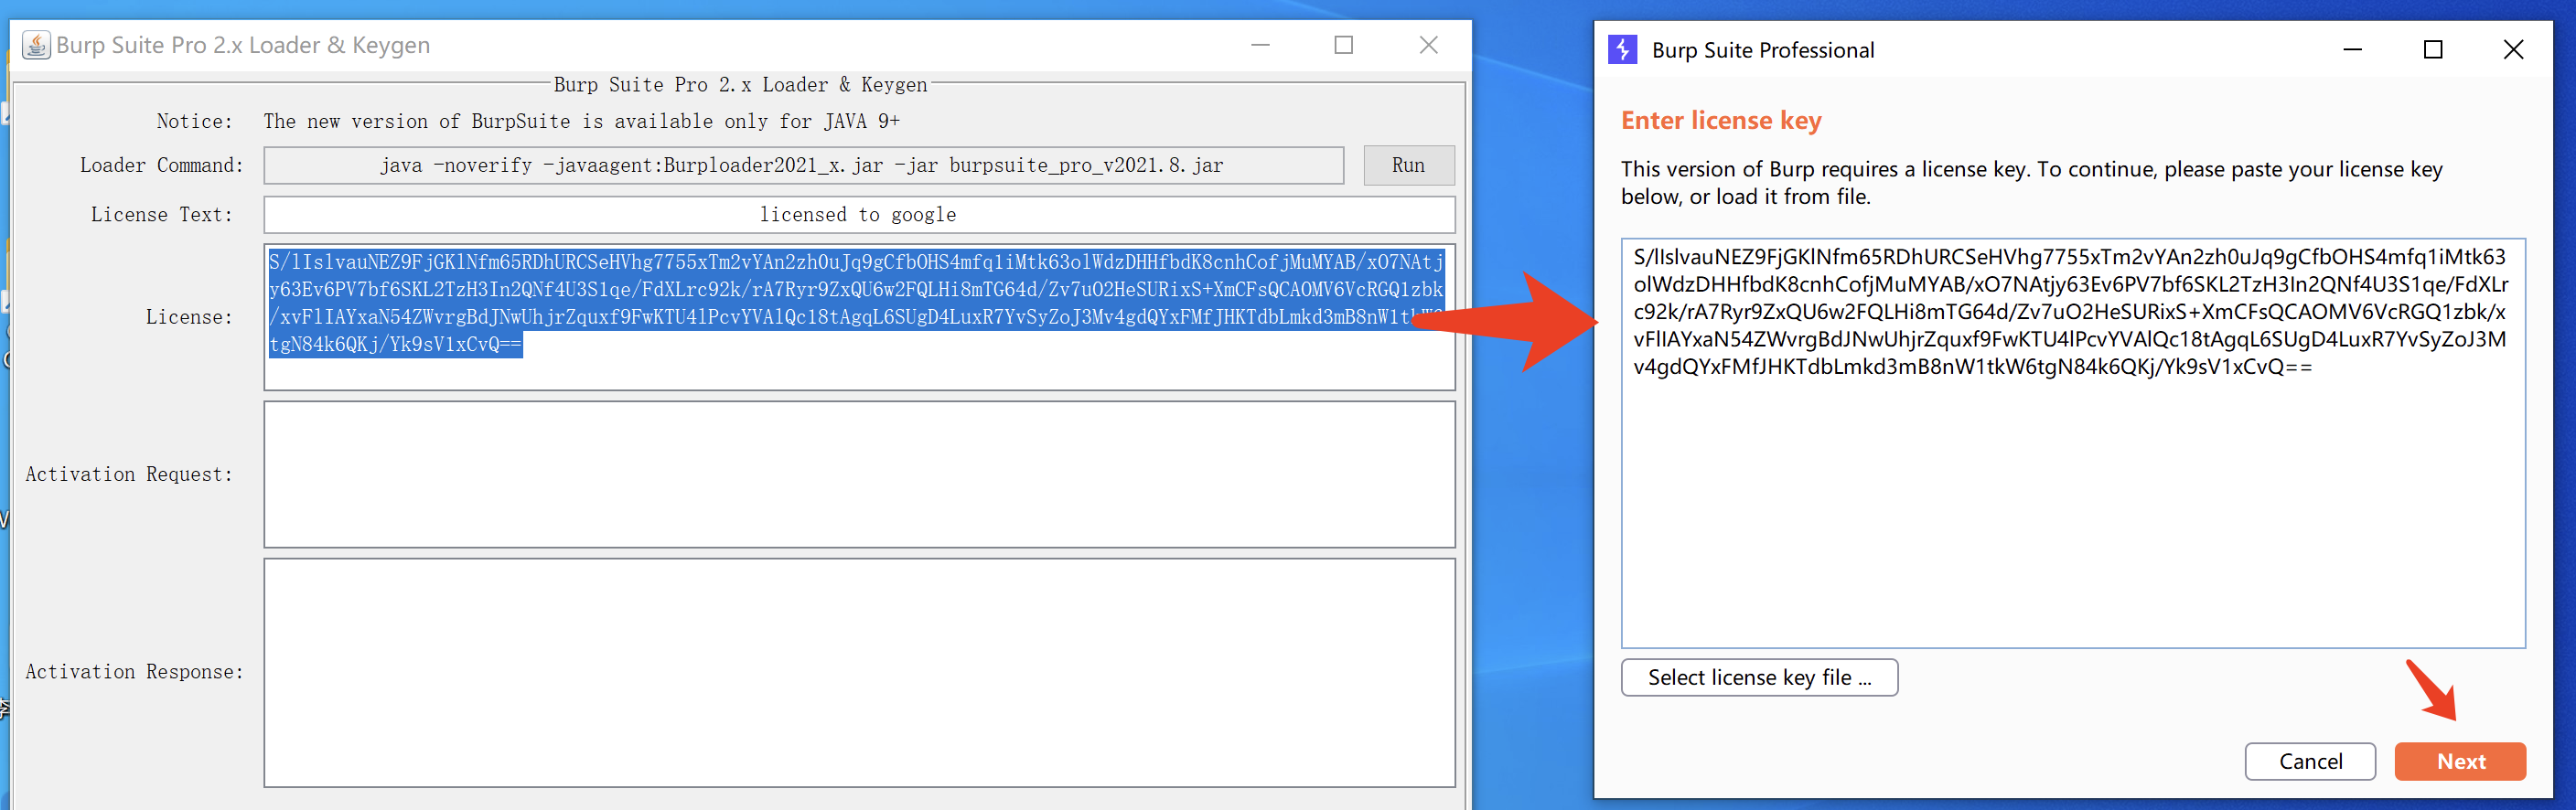Viewport: 2576px width, 810px height.
Task: Click the 'Burp Suite Professional' window title text
Action: point(1763,50)
